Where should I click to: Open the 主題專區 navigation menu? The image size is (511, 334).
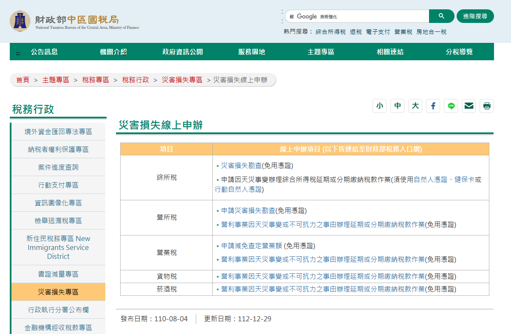[x=321, y=52]
